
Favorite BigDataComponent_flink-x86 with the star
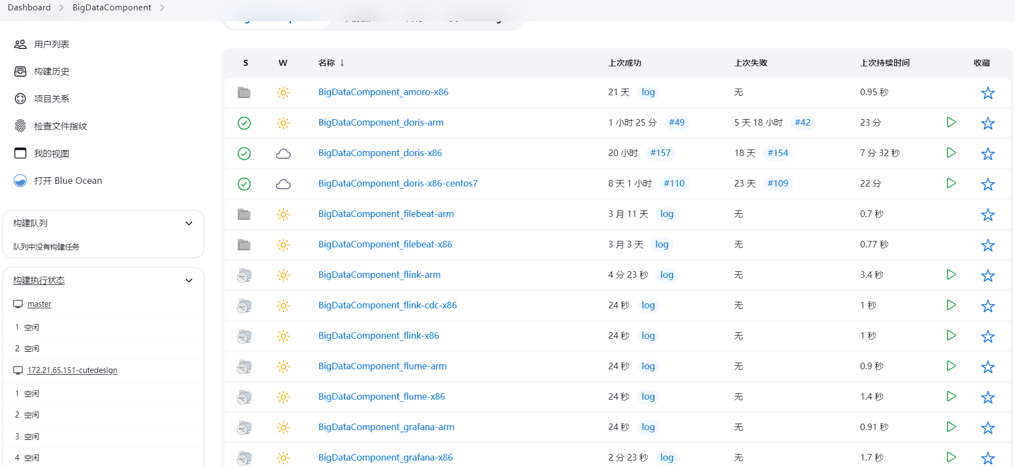click(988, 337)
